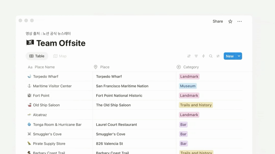Click the pirate flag page icon
This screenshot has height=154, width=275.
(30, 43)
